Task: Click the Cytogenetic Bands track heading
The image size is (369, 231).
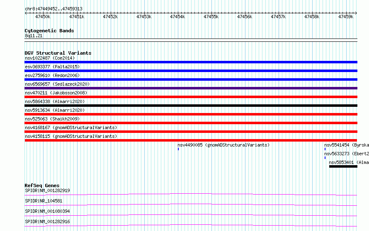Action: 49,31
